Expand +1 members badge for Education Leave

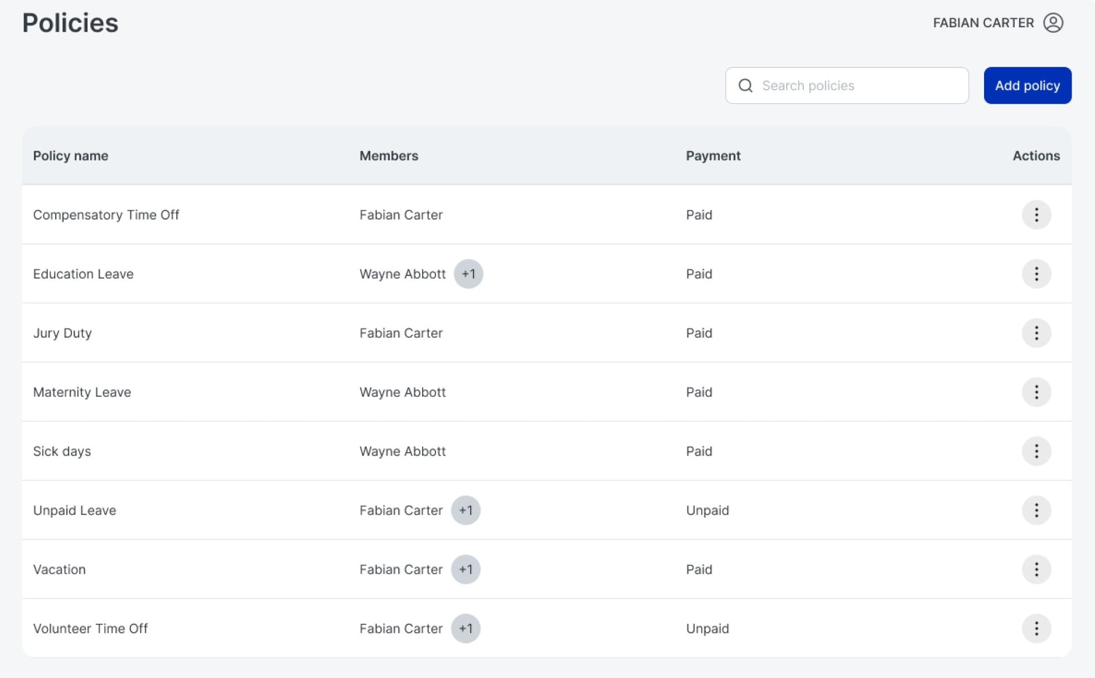pos(468,274)
